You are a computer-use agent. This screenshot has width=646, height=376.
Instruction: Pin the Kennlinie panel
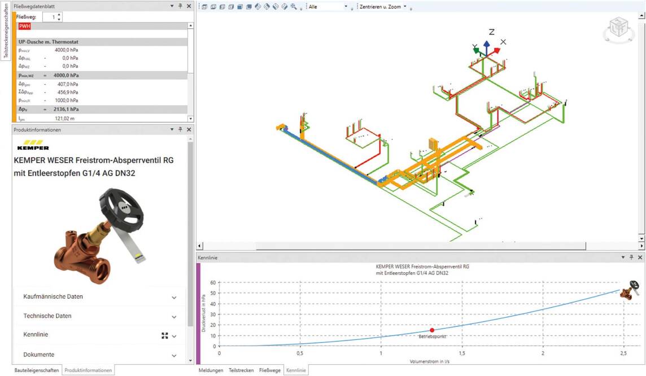[x=631, y=257]
